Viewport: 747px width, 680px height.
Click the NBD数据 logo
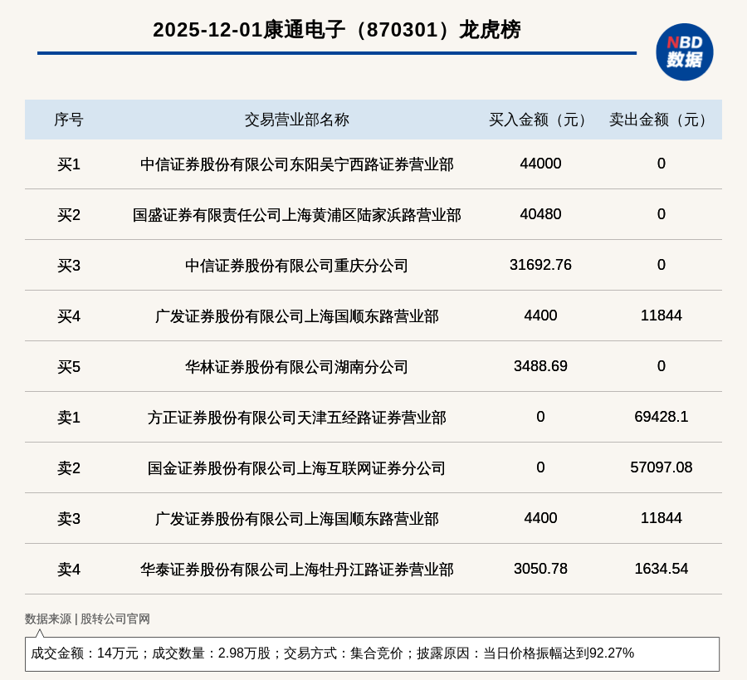coord(684,51)
